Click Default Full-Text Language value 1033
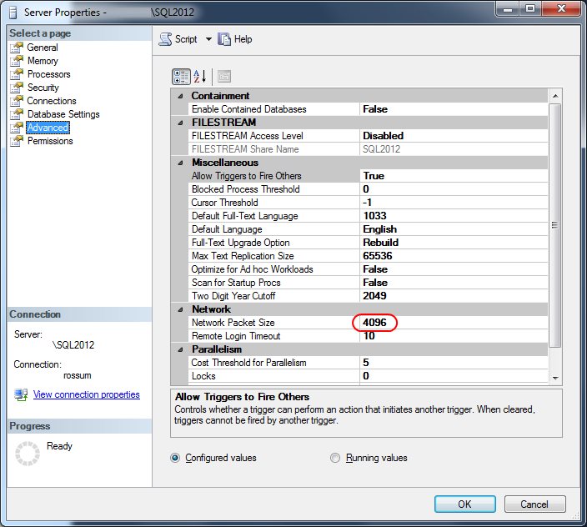The image size is (587, 527). (374, 216)
